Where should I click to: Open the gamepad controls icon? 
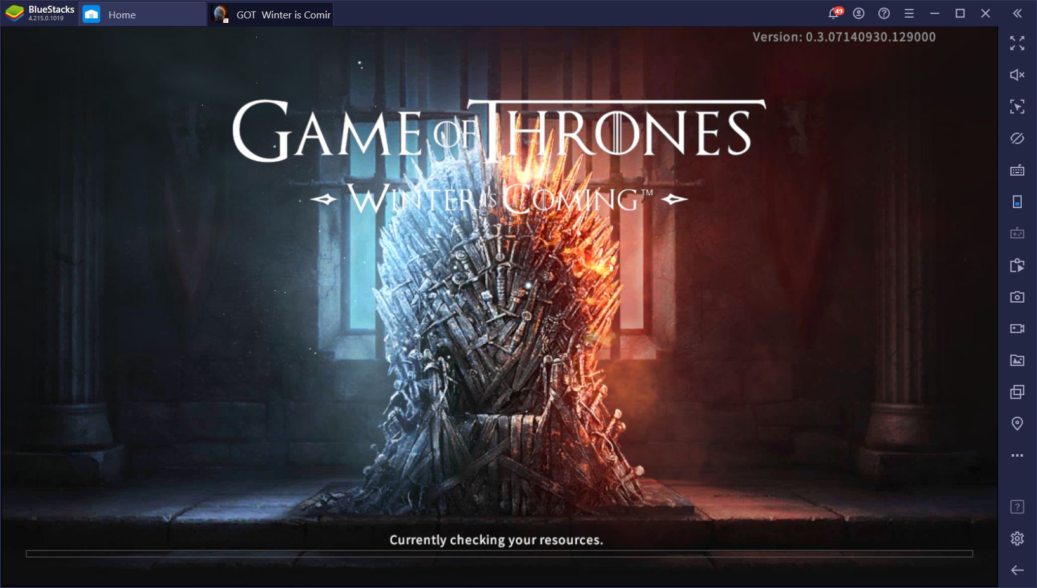click(x=1017, y=233)
